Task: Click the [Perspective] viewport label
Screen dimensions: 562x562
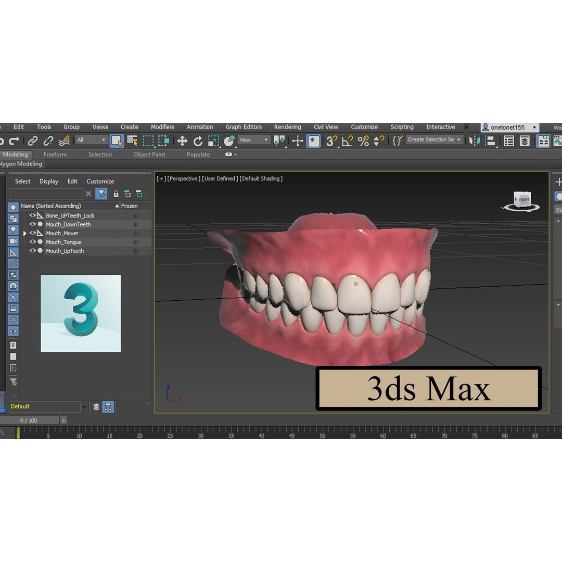Action: tap(183, 178)
